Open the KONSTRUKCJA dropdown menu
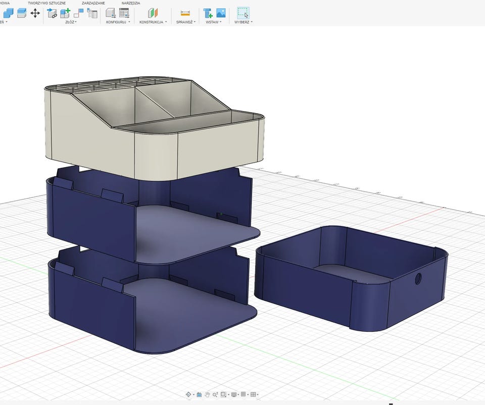Screen dimensions: 485x405 click(x=153, y=22)
